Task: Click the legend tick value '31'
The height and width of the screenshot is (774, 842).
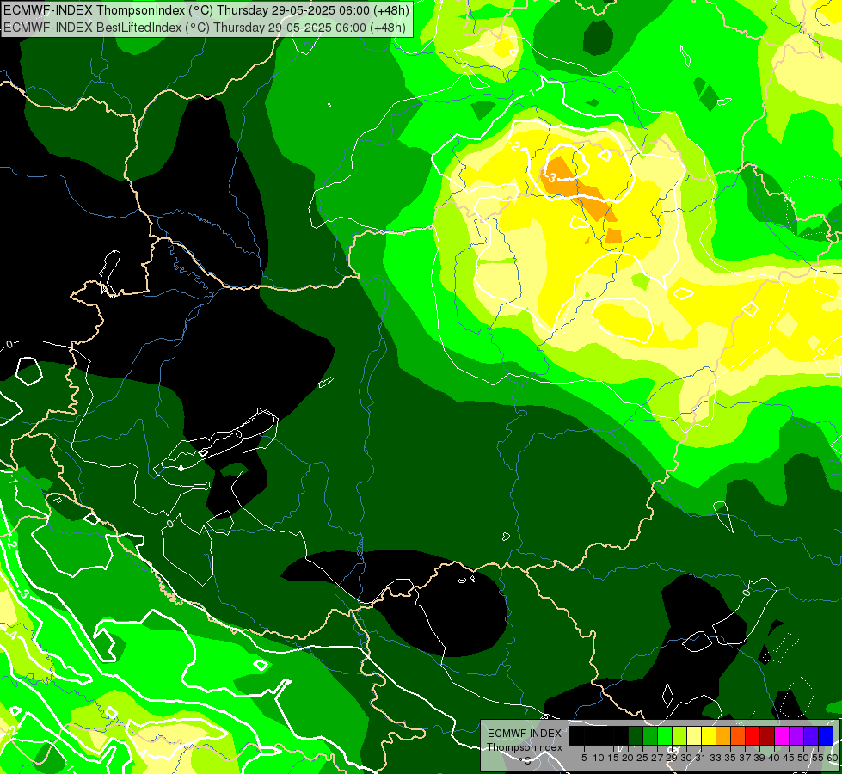Action: (x=701, y=758)
